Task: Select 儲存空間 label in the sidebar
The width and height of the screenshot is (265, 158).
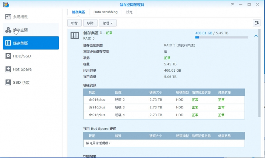Action: 20,30
